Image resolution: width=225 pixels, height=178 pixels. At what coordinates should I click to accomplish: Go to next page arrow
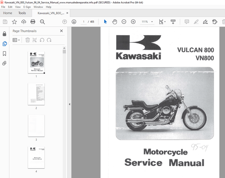tap(74, 22)
